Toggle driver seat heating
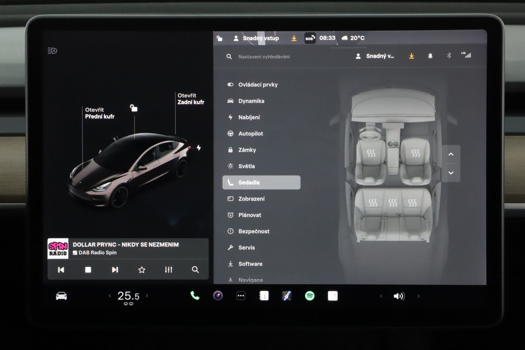 (x=371, y=153)
